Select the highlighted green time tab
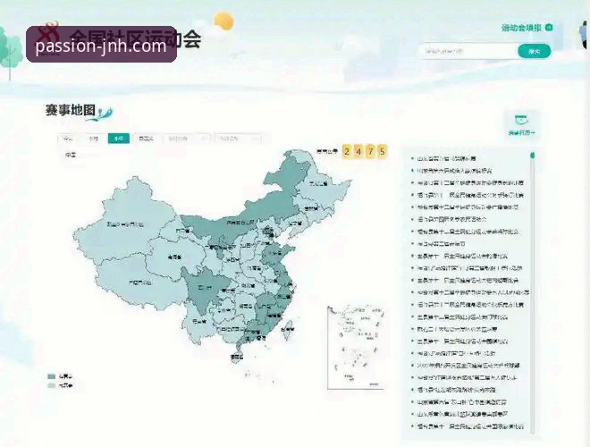Screen dimensions: 590x447 click(119, 139)
